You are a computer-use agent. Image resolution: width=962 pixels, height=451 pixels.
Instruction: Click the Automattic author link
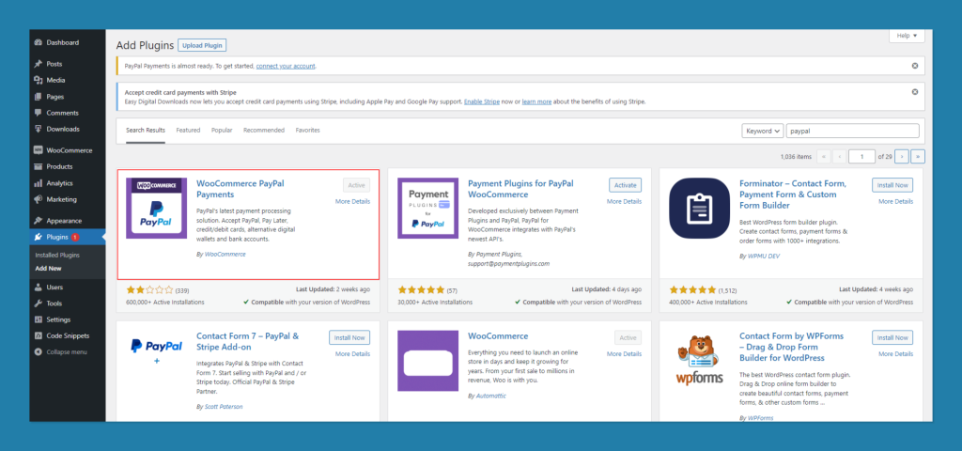pyautogui.click(x=491, y=397)
